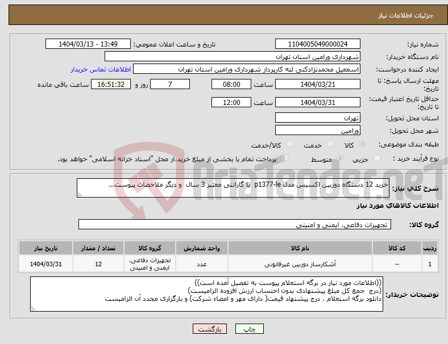Click the need date cell 1404/03/31

(45, 264)
